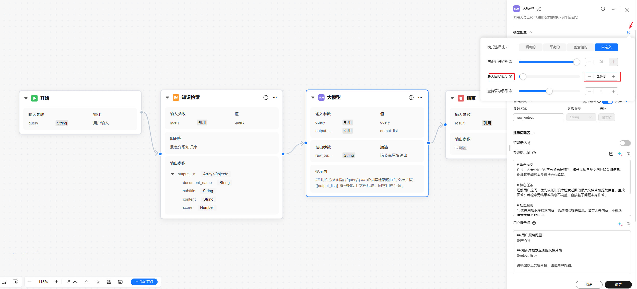Select the hand pan tool
This screenshot has width=637, height=289.
pos(68,282)
